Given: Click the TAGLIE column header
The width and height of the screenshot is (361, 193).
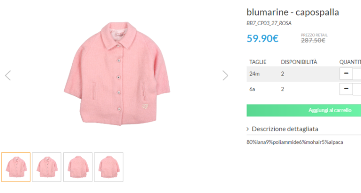Looking at the screenshot, I should (x=258, y=62).
